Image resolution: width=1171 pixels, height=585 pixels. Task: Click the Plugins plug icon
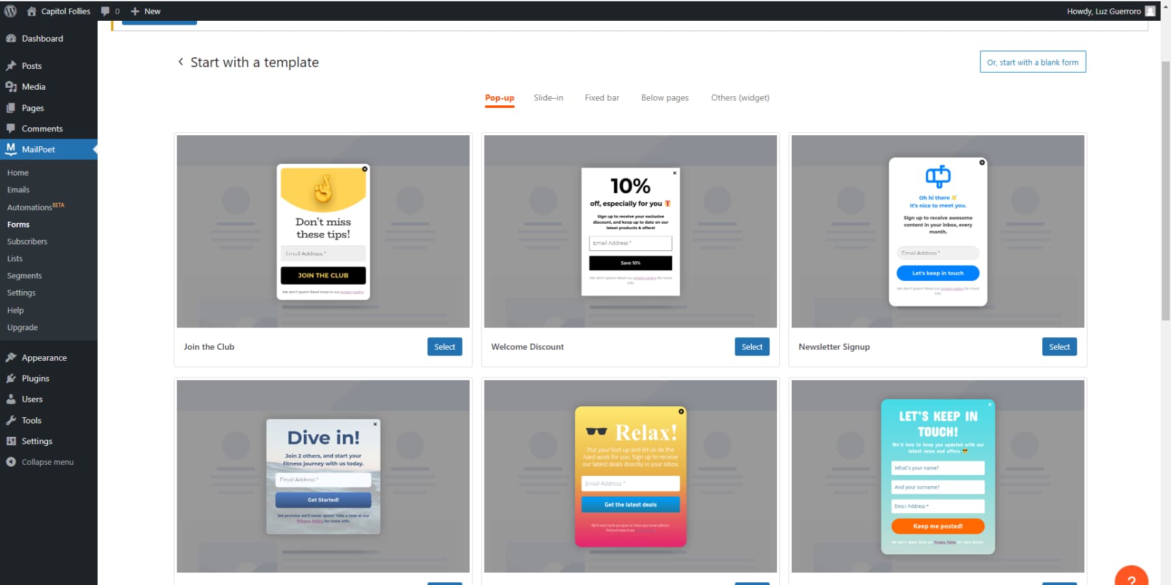coord(13,378)
